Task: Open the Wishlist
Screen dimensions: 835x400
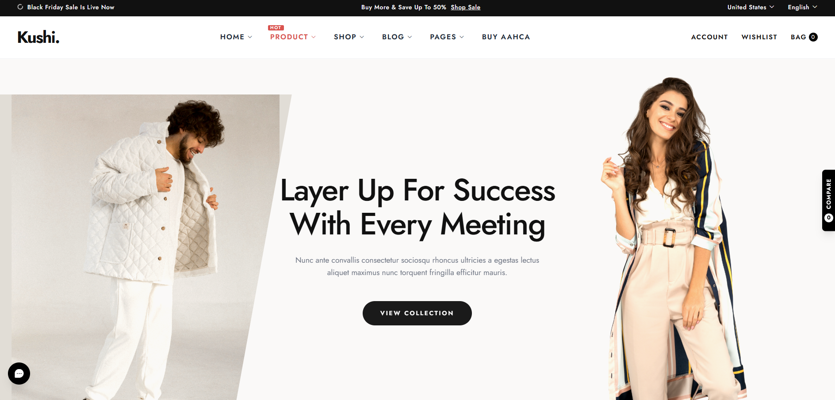Action: pyautogui.click(x=759, y=37)
